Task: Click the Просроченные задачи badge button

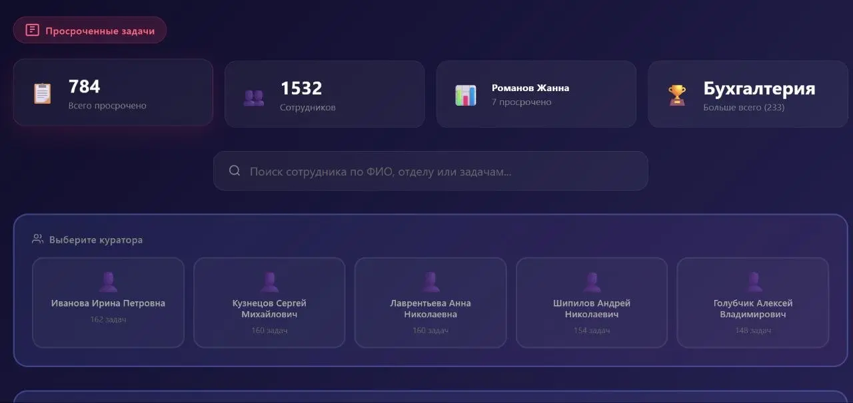Action: tap(90, 30)
